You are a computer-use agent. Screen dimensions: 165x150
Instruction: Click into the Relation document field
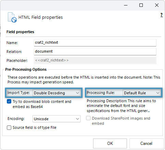click(x=95, y=52)
